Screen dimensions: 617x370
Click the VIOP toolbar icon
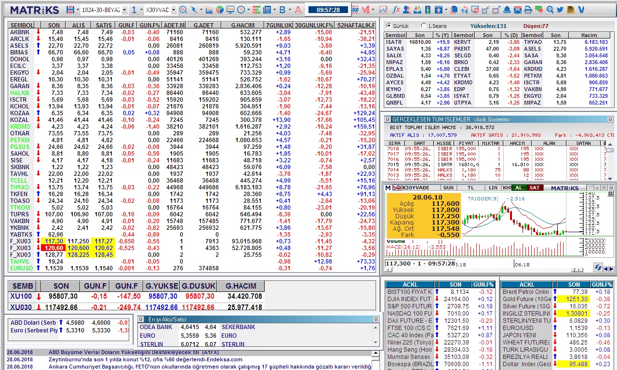point(355,10)
